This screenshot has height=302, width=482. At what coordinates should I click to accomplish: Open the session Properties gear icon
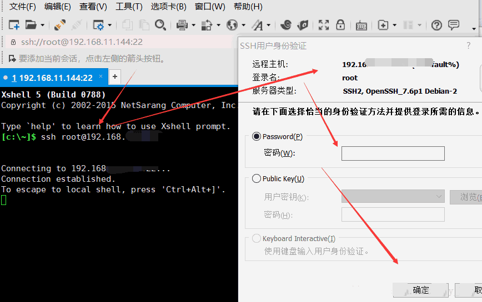point(98,25)
